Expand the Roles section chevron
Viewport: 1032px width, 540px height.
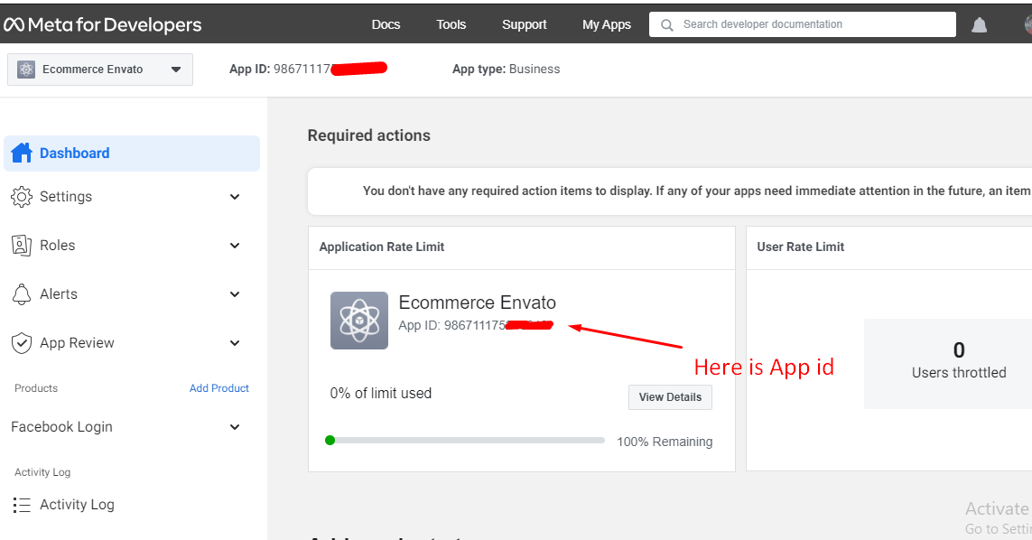coord(235,246)
